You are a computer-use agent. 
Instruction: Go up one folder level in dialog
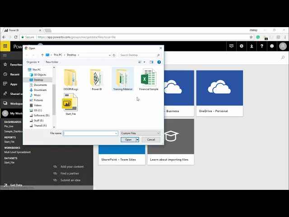point(42,55)
